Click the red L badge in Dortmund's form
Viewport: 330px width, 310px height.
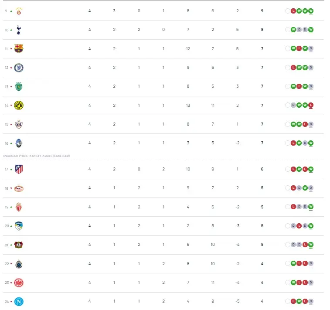[x=311, y=105]
